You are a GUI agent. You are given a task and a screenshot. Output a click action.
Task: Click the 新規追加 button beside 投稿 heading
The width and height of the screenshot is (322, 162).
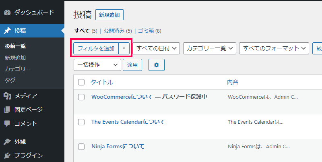tap(109, 15)
